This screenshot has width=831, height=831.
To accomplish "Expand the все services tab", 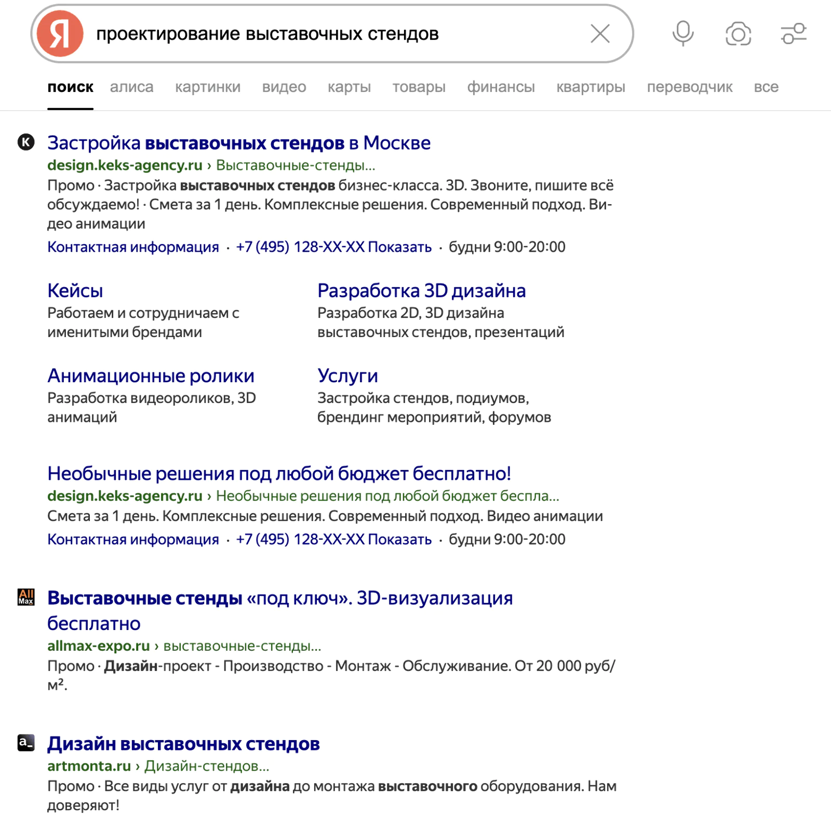I will [766, 87].
